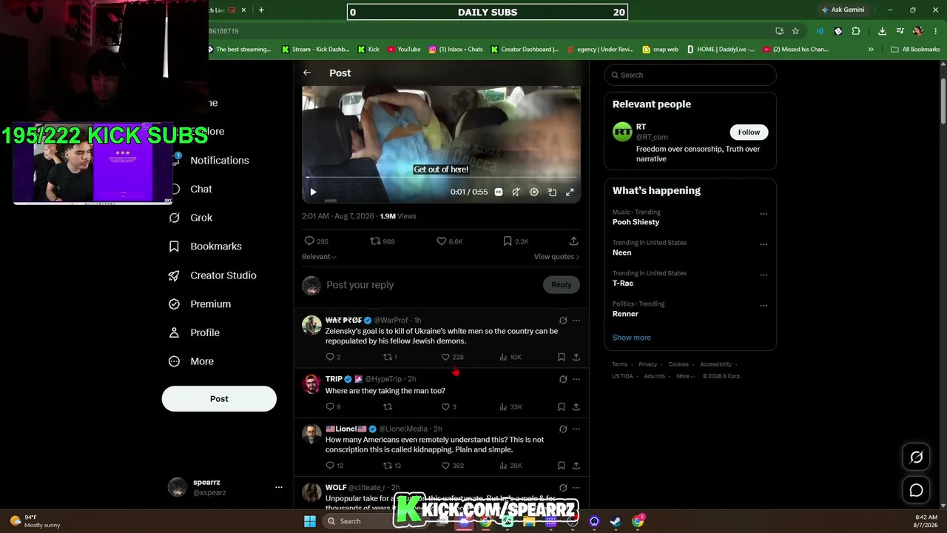Open the floating chat messages button
This screenshot has width=947, height=533.
point(916,490)
